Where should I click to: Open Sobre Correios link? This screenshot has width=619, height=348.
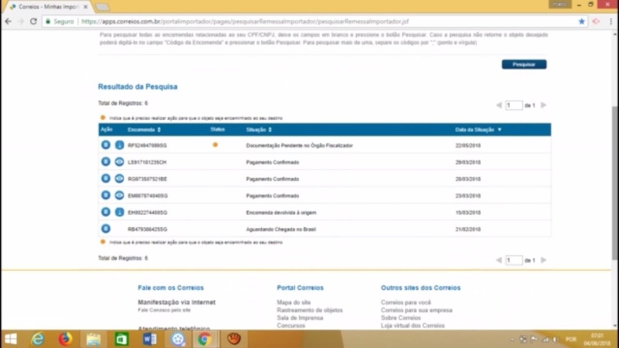[401, 318]
